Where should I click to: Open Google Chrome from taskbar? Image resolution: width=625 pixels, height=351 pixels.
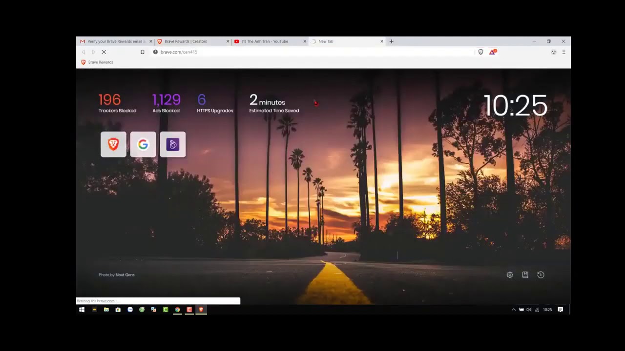[x=177, y=310]
